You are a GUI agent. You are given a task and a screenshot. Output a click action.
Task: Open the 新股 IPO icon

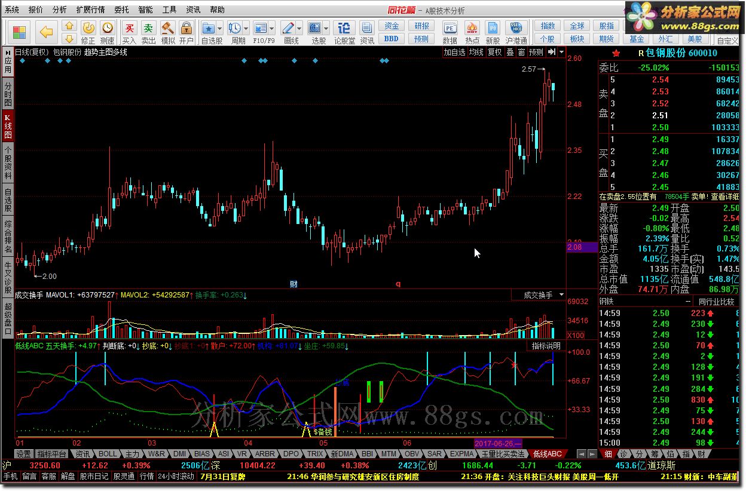[x=493, y=32]
